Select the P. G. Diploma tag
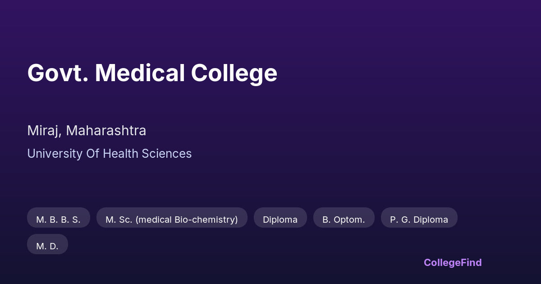 click(x=419, y=220)
